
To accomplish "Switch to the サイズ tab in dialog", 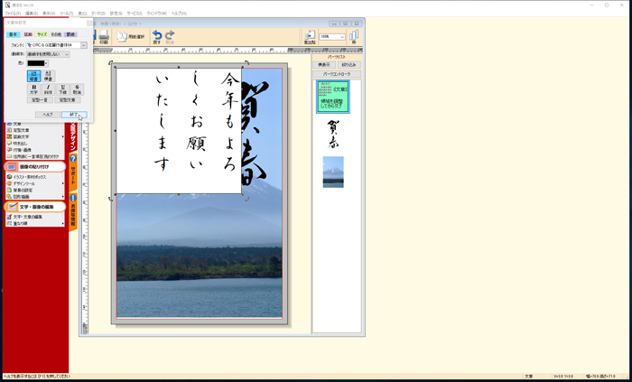I will (42, 34).
